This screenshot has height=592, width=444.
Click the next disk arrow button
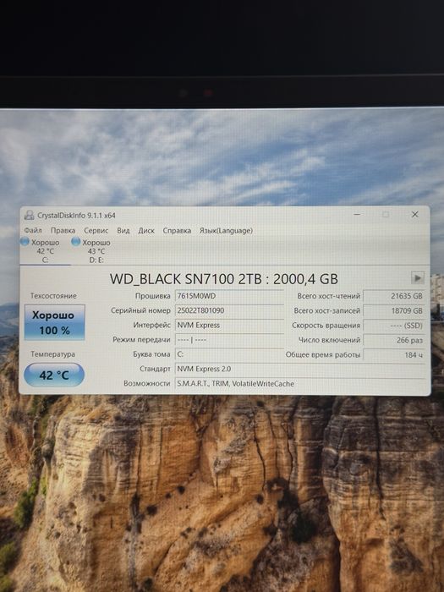click(417, 278)
